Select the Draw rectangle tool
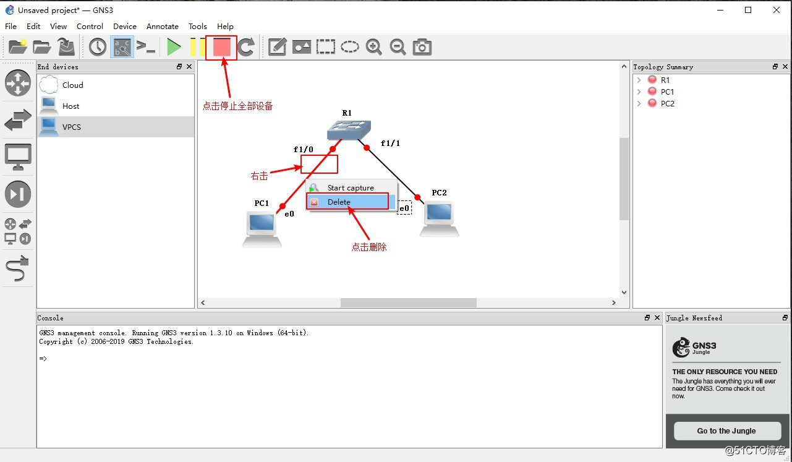Screen dimensions: 792x462 point(325,47)
